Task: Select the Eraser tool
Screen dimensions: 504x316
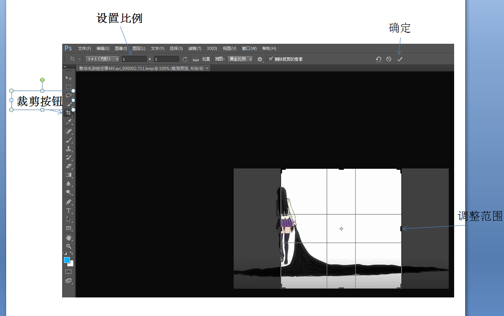Action: (x=68, y=166)
